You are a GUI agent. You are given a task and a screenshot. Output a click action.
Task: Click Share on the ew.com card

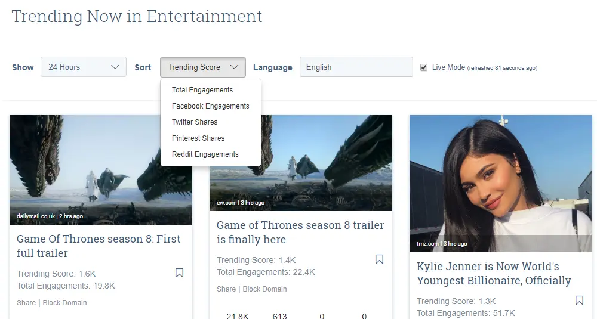pyautogui.click(x=226, y=289)
